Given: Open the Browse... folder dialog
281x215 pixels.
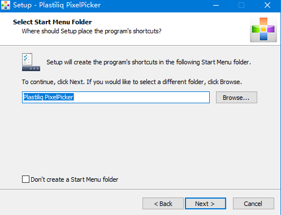Looking at the screenshot, I should tap(236, 98).
